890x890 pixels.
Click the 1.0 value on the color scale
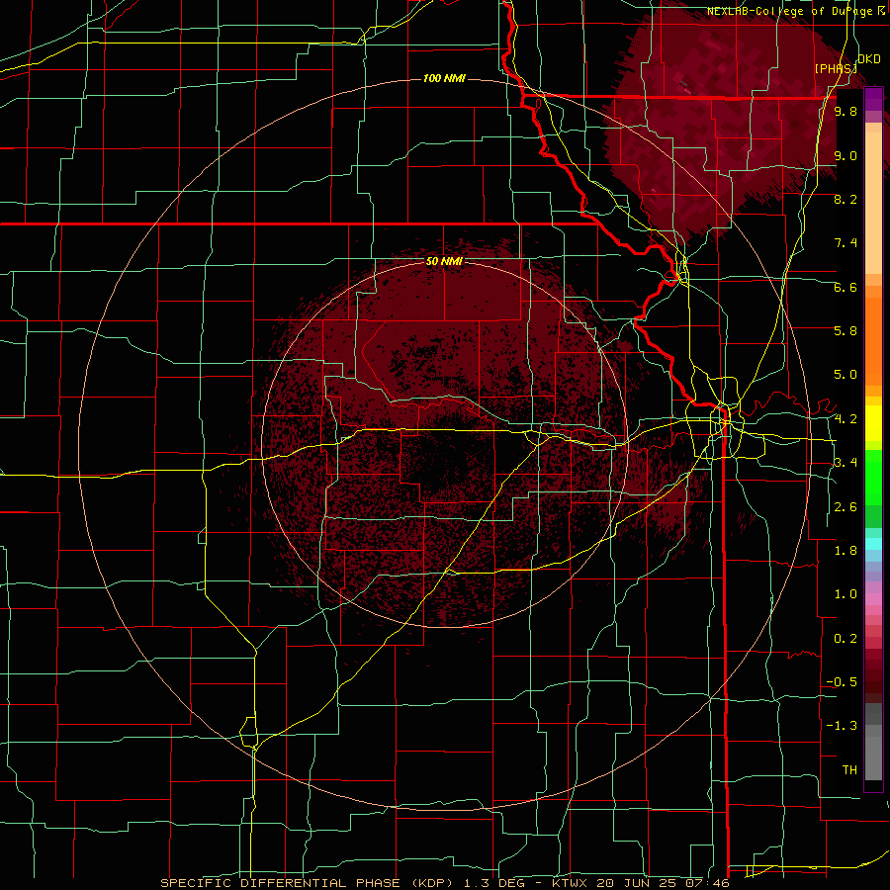click(x=845, y=594)
